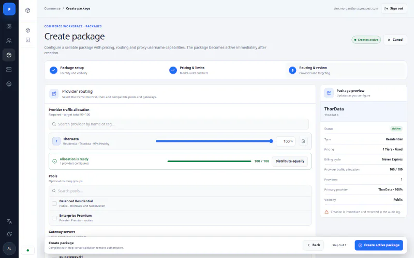Screen dimensions: 414x258
Task: Click Create active package button
Action: tap(379, 245)
